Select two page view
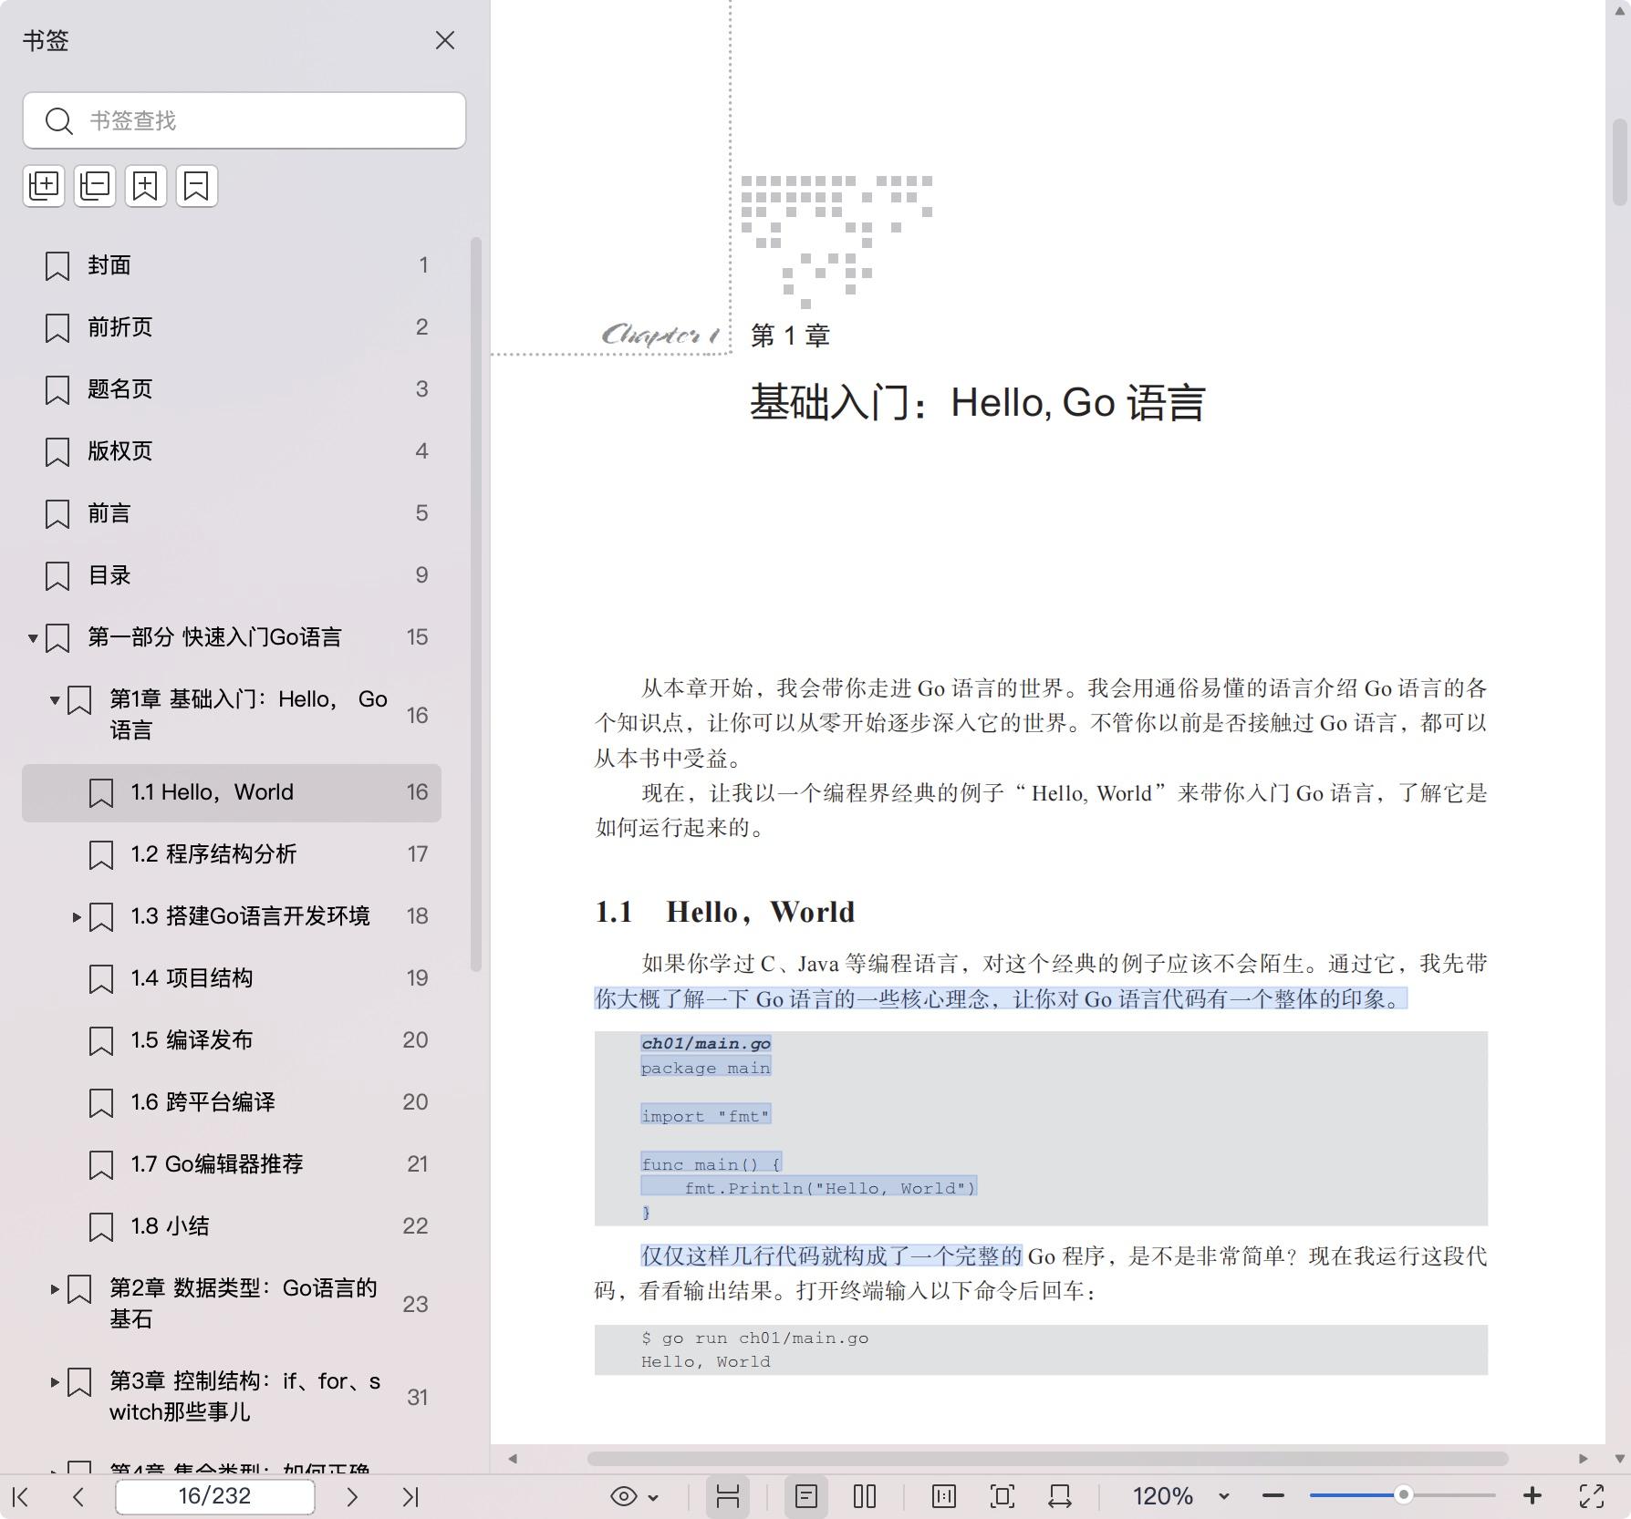 click(865, 1496)
